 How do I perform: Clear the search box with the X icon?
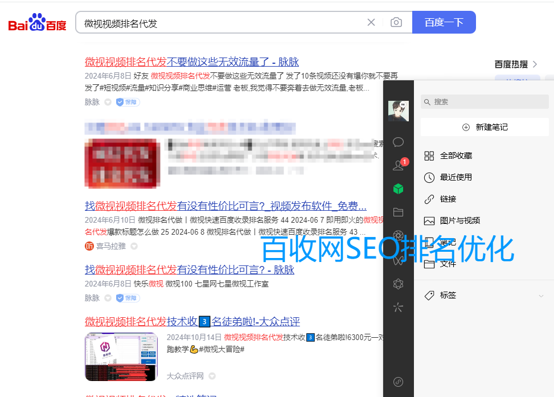(371, 23)
